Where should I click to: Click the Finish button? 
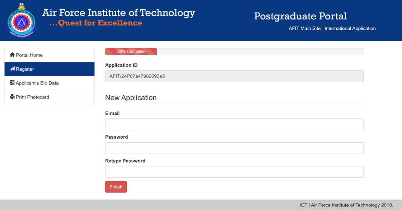(x=116, y=187)
